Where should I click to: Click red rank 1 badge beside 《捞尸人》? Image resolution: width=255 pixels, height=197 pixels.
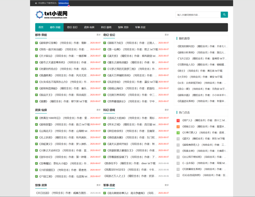pos(178,120)
